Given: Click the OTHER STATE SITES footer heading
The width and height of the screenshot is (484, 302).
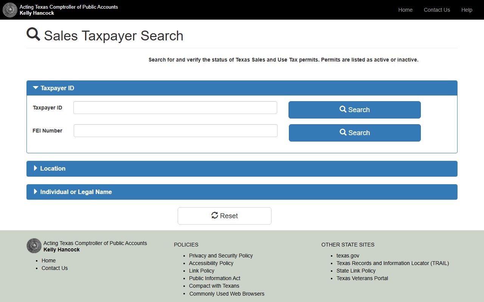Looking at the screenshot, I should coord(348,245).
